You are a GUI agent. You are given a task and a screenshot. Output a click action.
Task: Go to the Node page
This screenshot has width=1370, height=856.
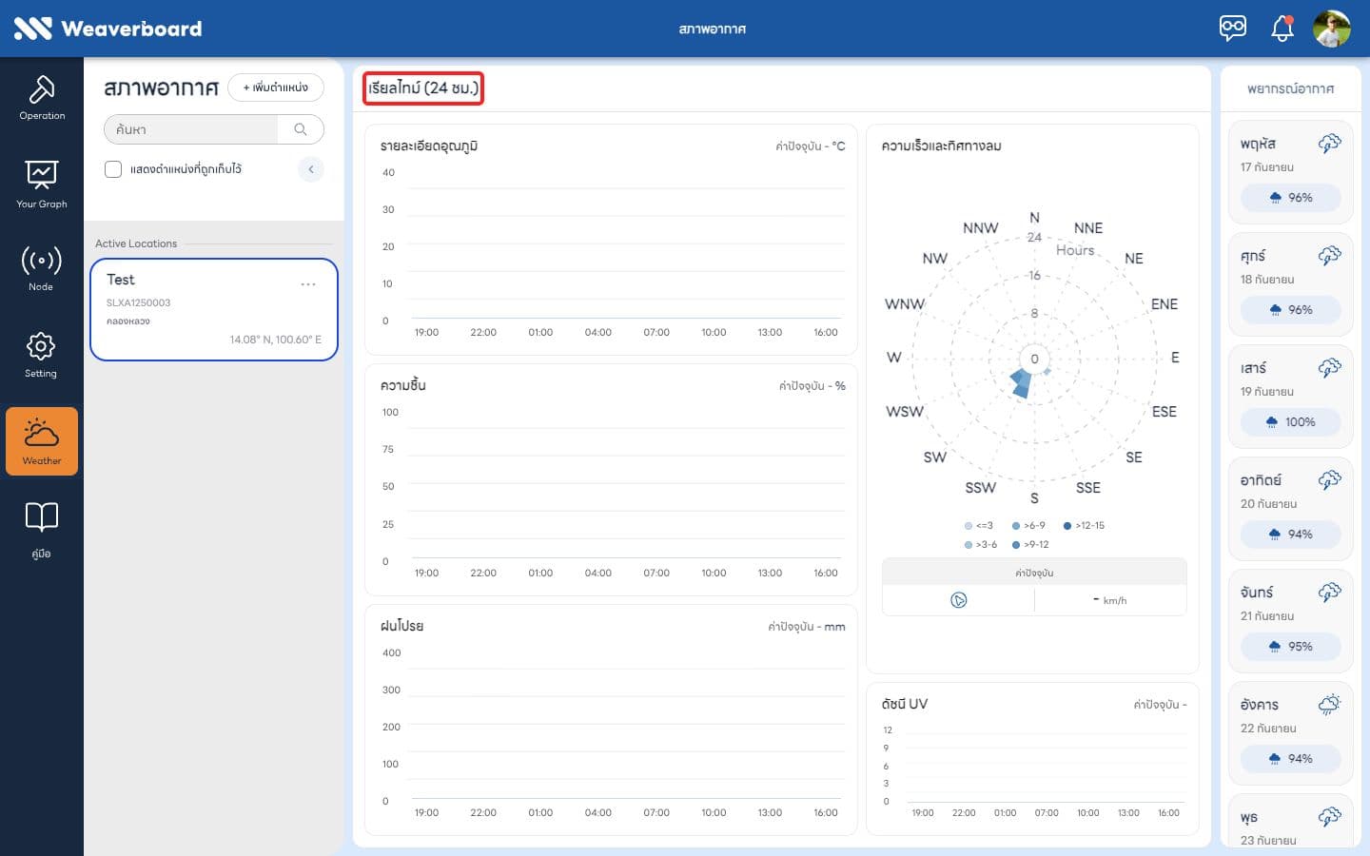[x=42, y=268]
